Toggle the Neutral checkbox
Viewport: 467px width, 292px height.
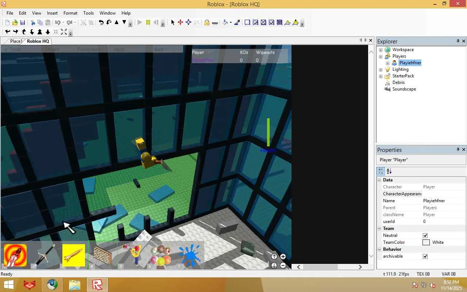(425, 235)
